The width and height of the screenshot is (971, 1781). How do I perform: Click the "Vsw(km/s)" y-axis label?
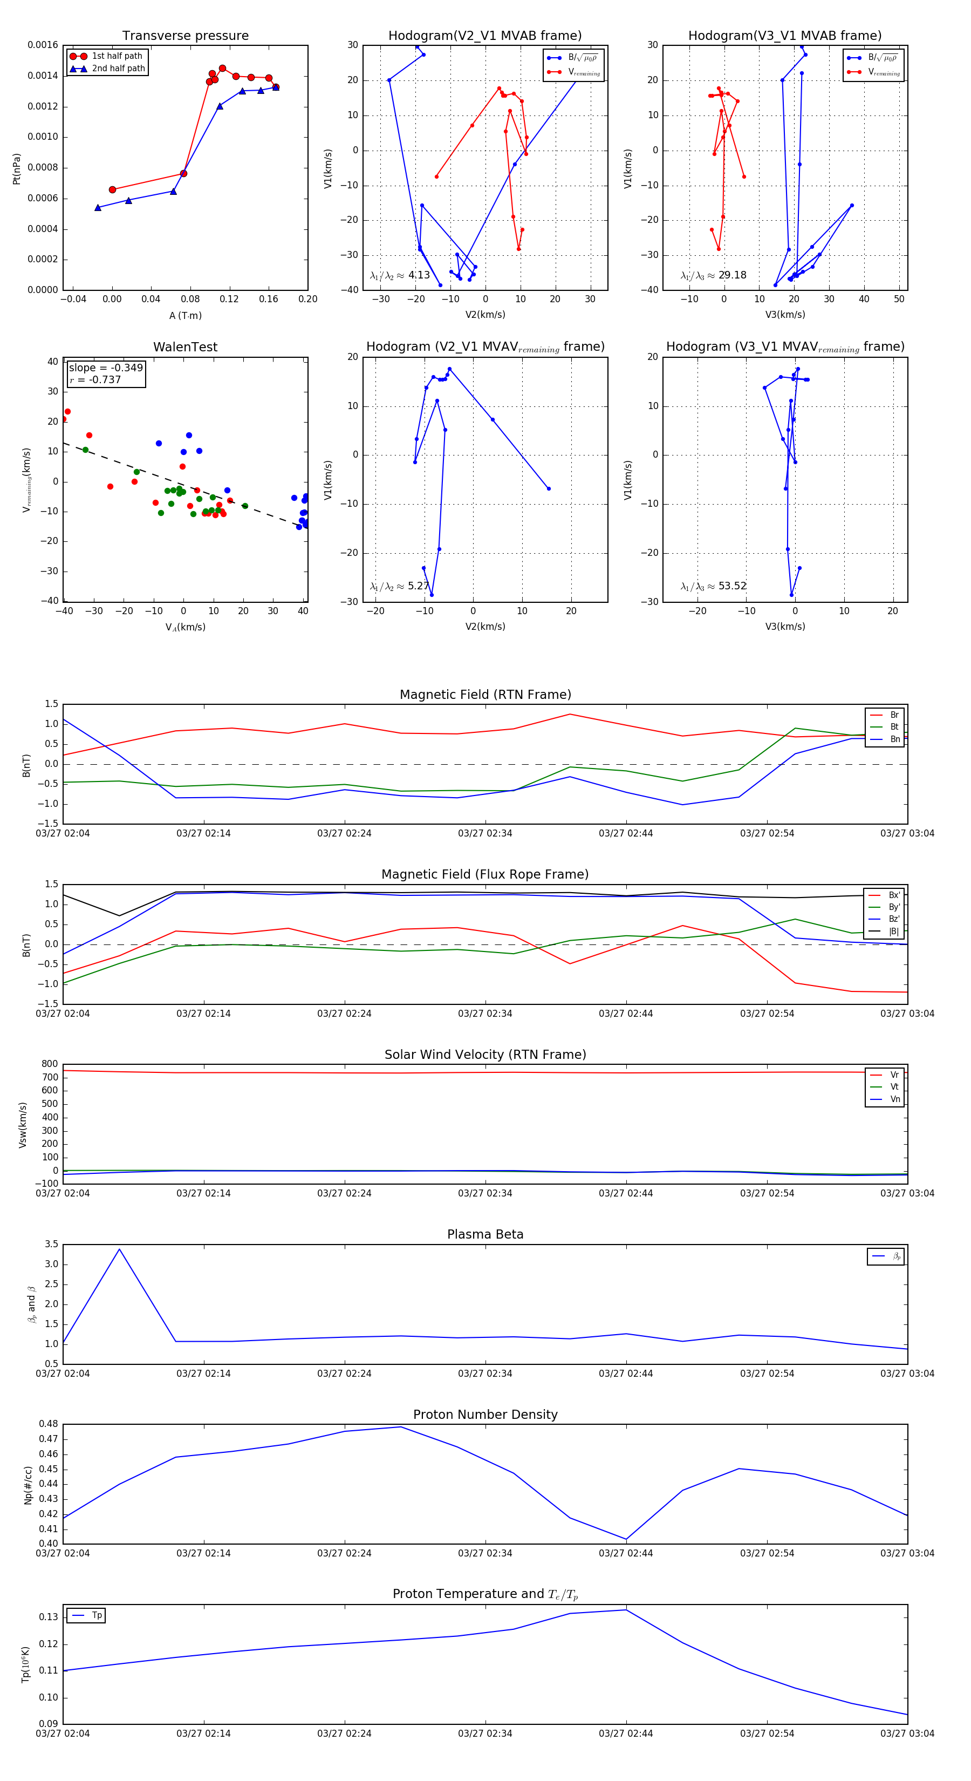(23, 1125)
